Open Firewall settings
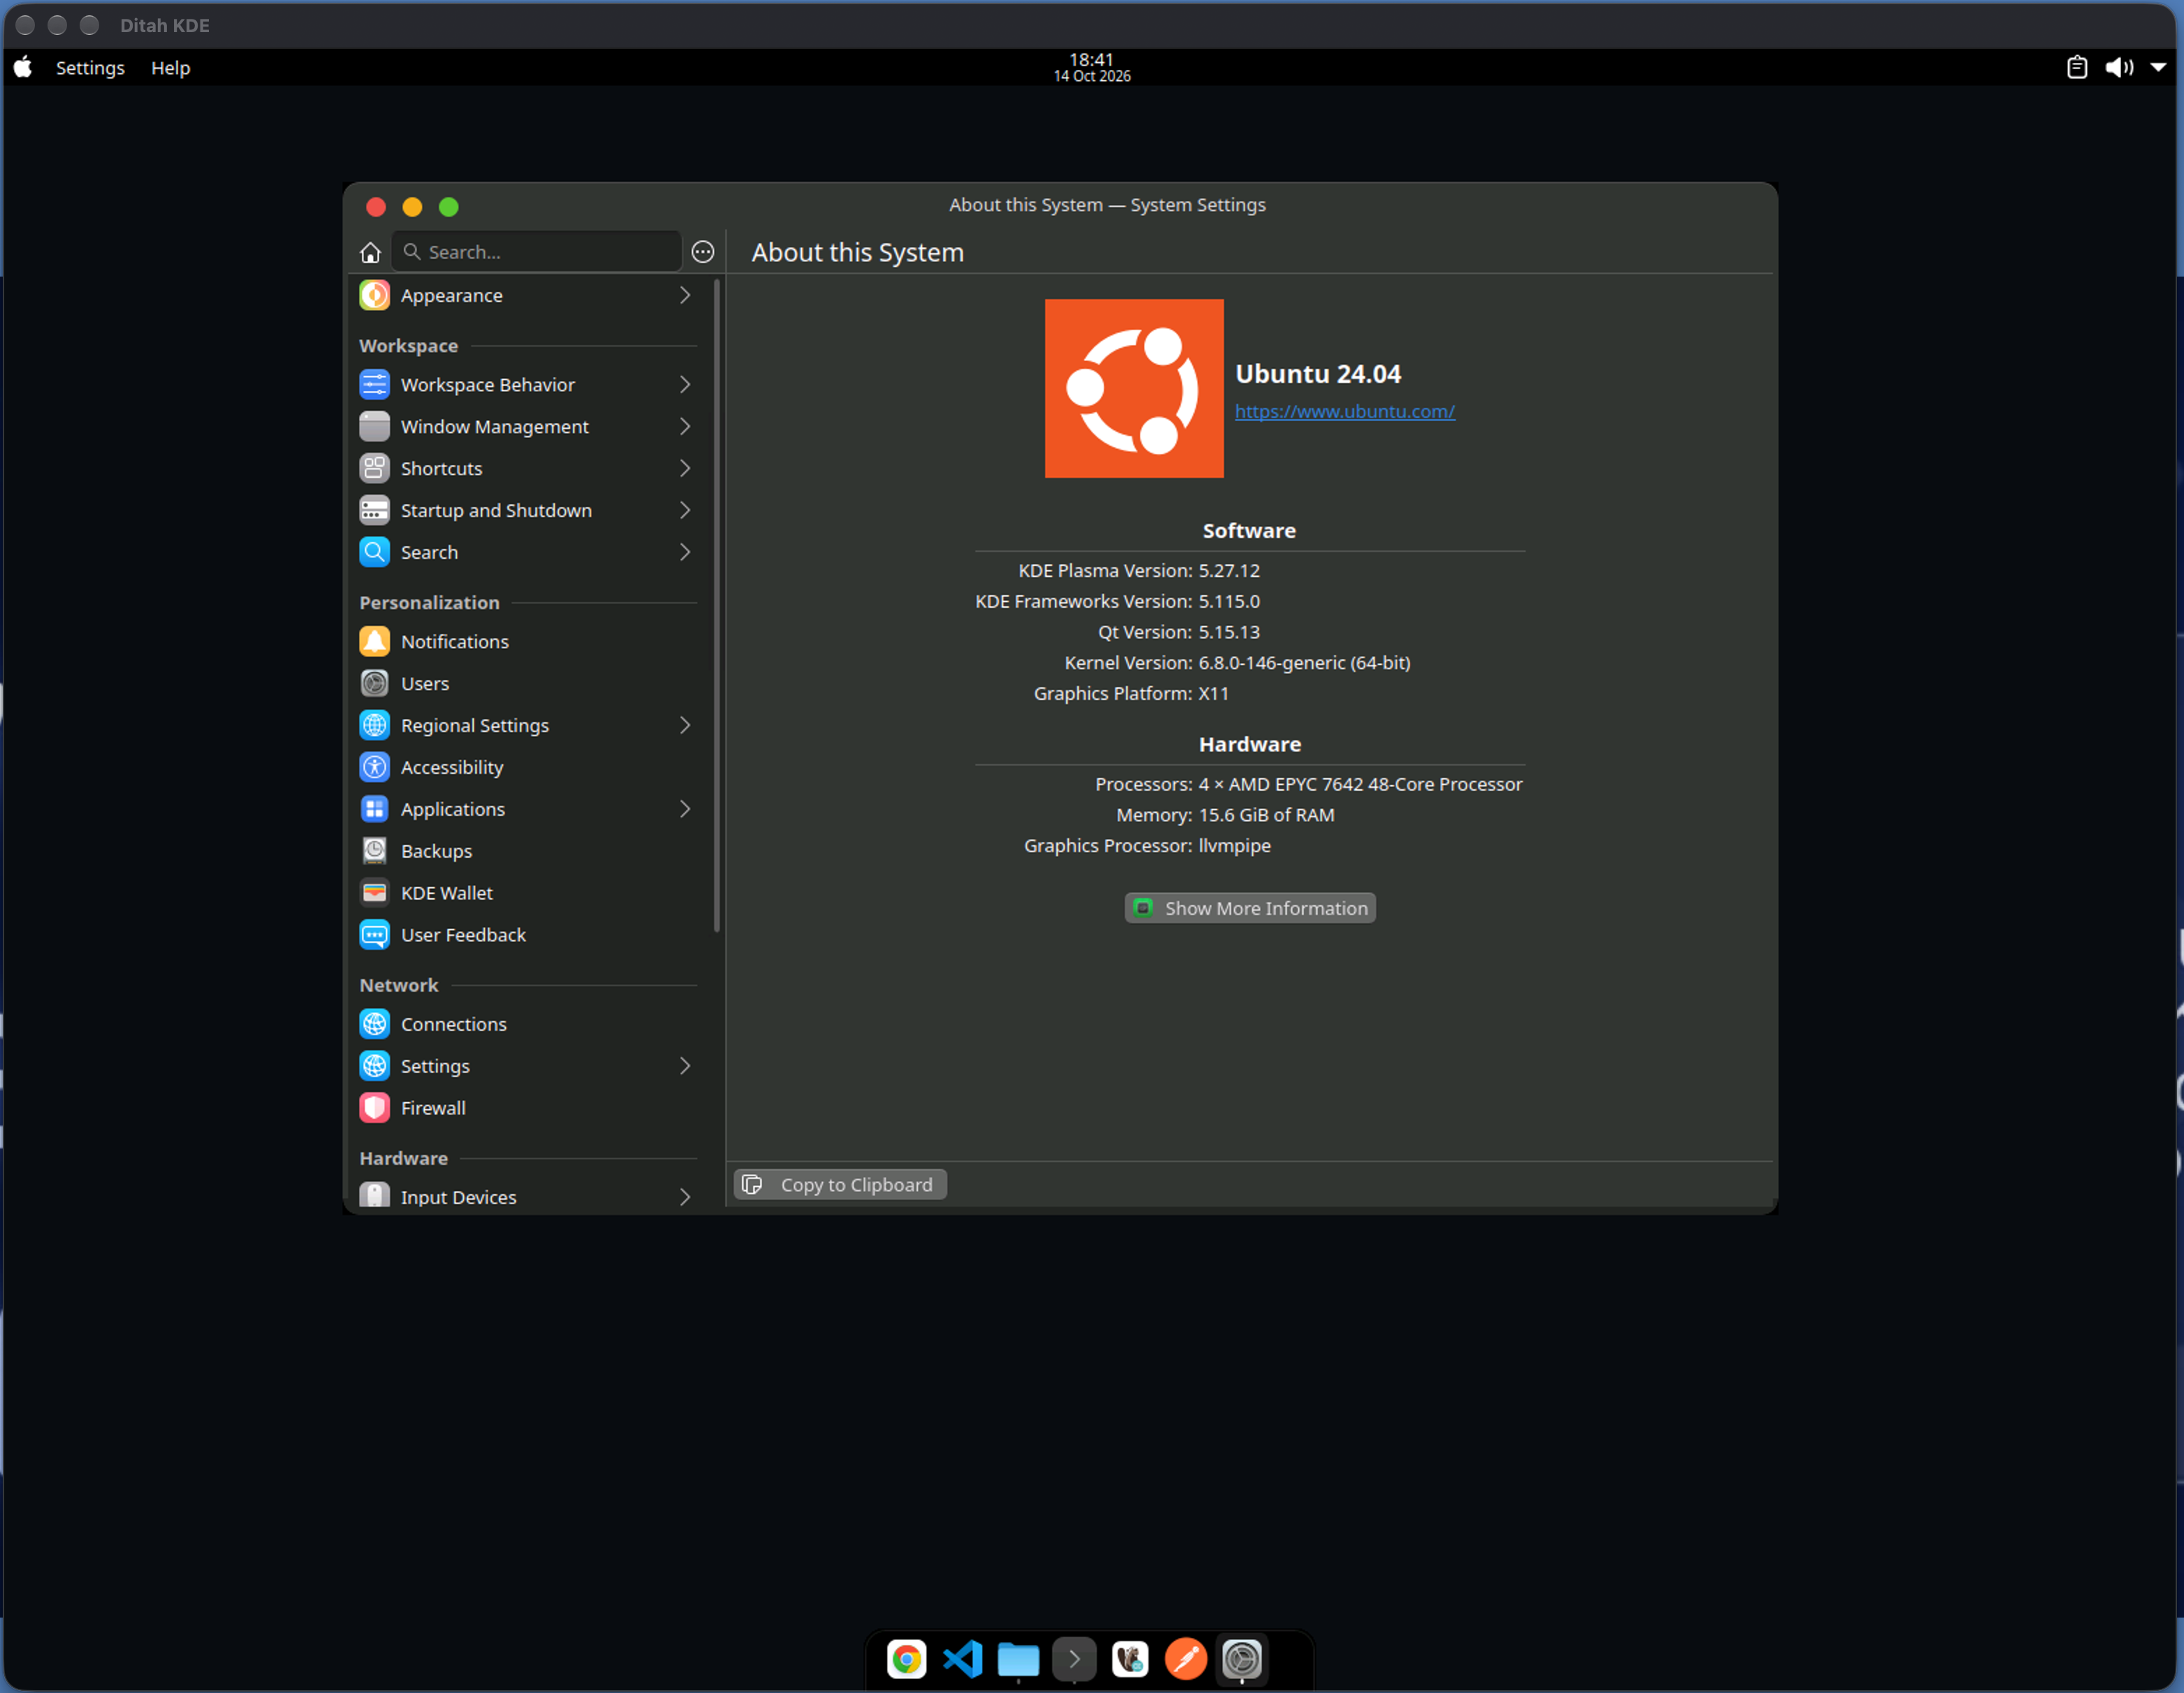This screenshot has width=2184, height=1693. click(527, 1108)
